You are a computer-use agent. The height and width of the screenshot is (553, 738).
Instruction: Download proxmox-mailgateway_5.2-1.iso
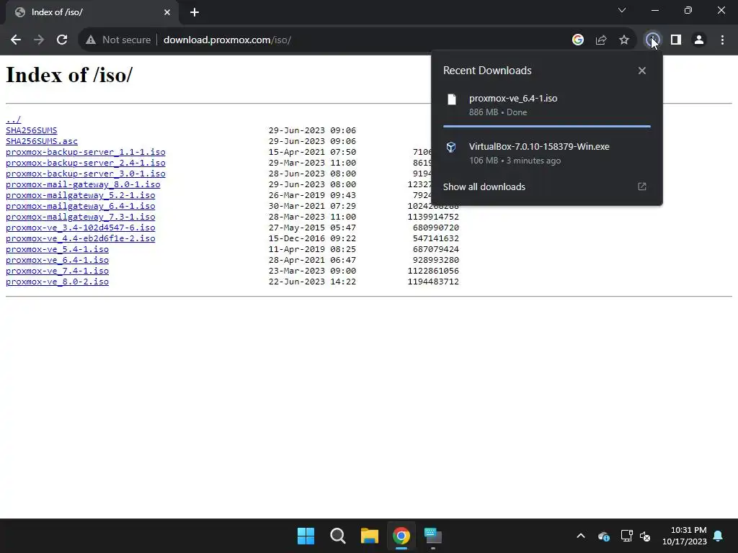click(x=80, y=195)
